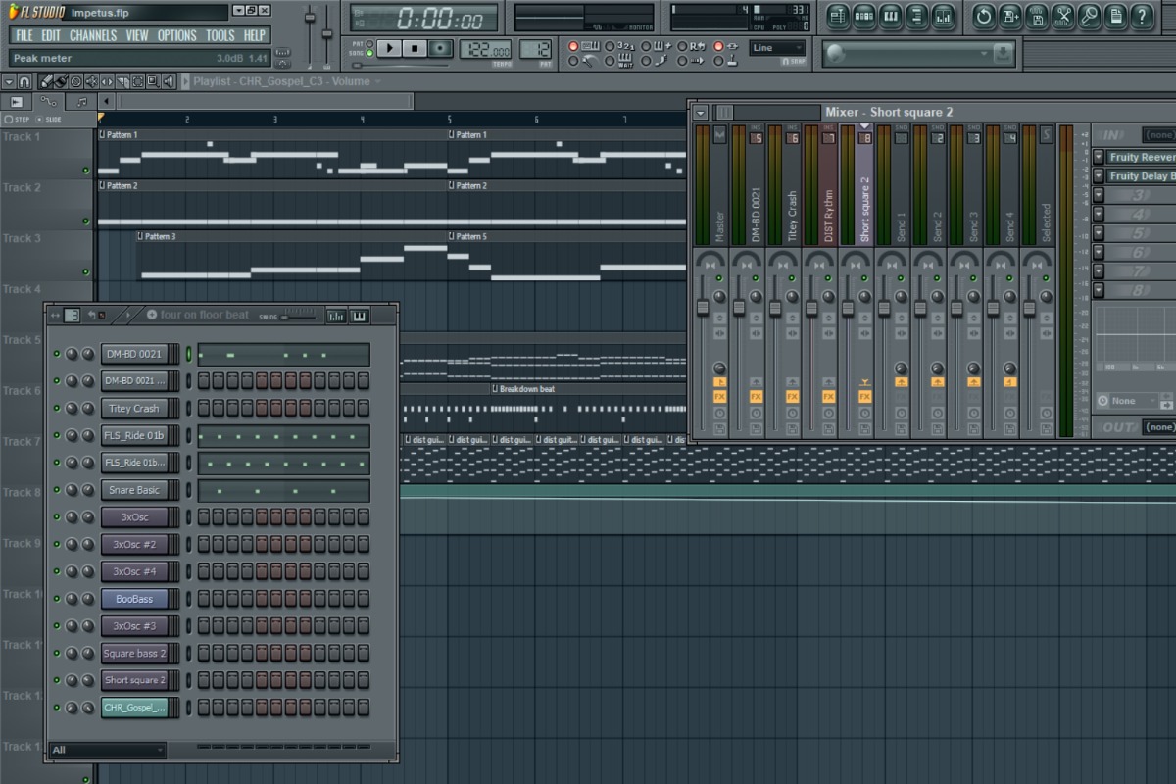Start playback with the play button

(x=389, y=48)
